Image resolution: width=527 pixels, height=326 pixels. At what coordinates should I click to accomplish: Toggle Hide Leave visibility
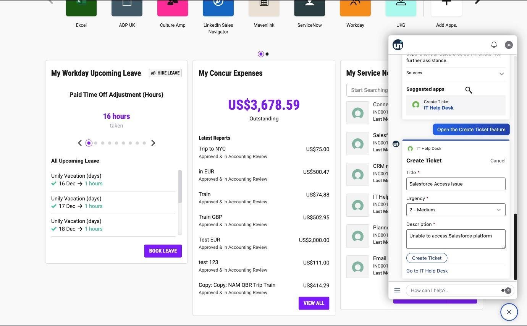click(x=165, y=73)
